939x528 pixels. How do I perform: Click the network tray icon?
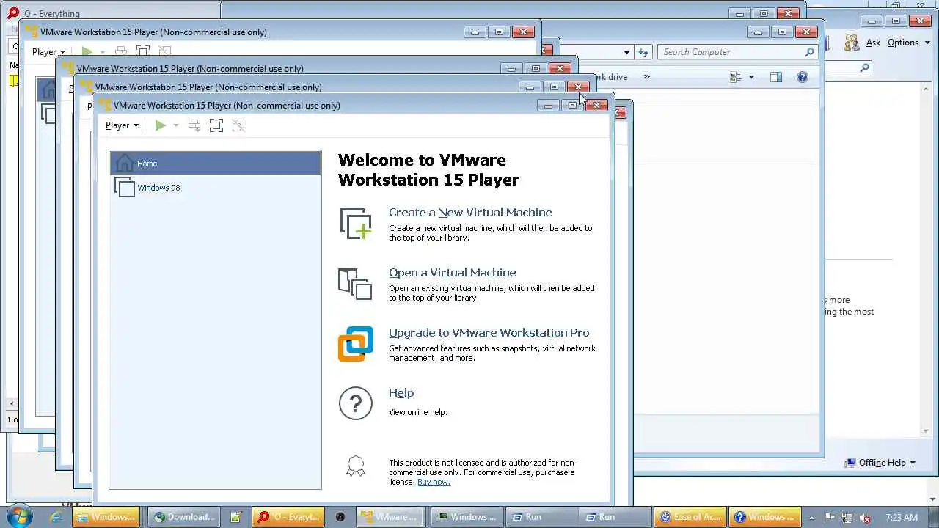(847, 518)
